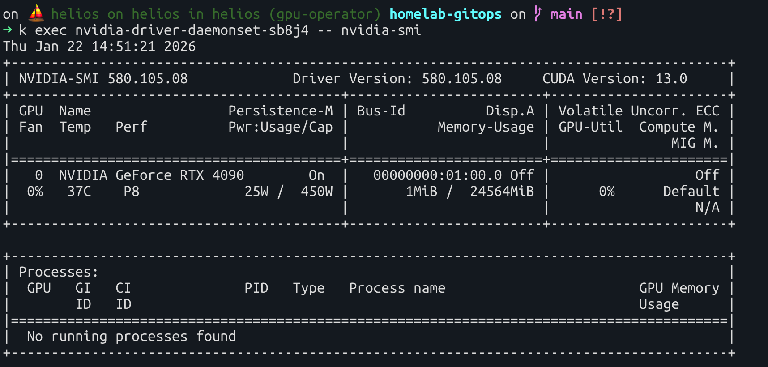Click the No running processes found message
Image resolution: width=768 pixels, height=367 pixels.
[x=131, y=336]
